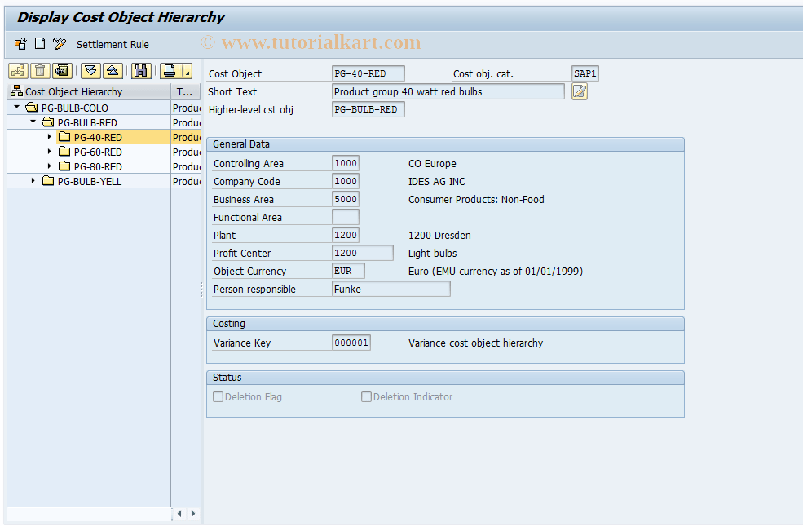Select the T... column header
Image resolution: width=803 pixels, height=526 pixels.
185,92
